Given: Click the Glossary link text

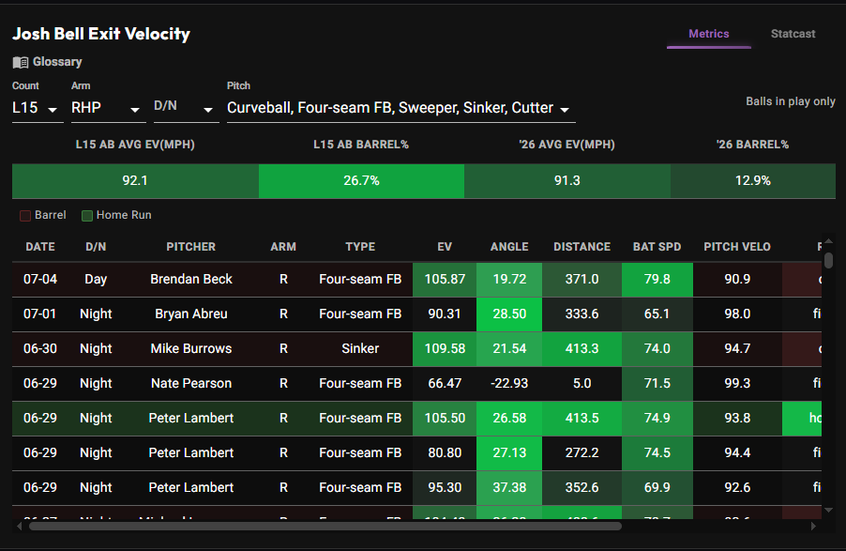Looking at the screenshot, I should [57, 62].
